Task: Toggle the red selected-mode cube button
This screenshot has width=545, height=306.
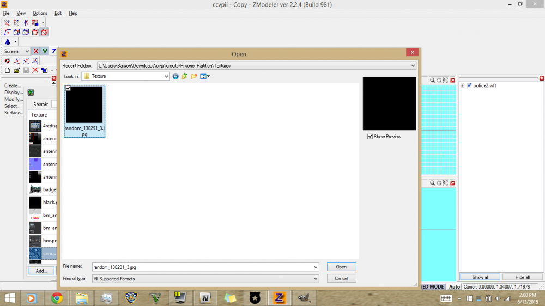Action: tap(45, 32)
